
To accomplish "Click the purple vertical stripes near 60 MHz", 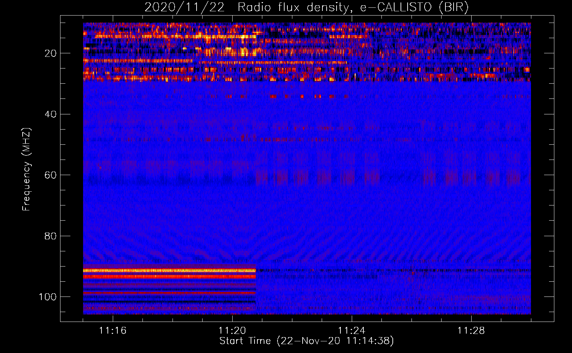I will pos(318,176).
